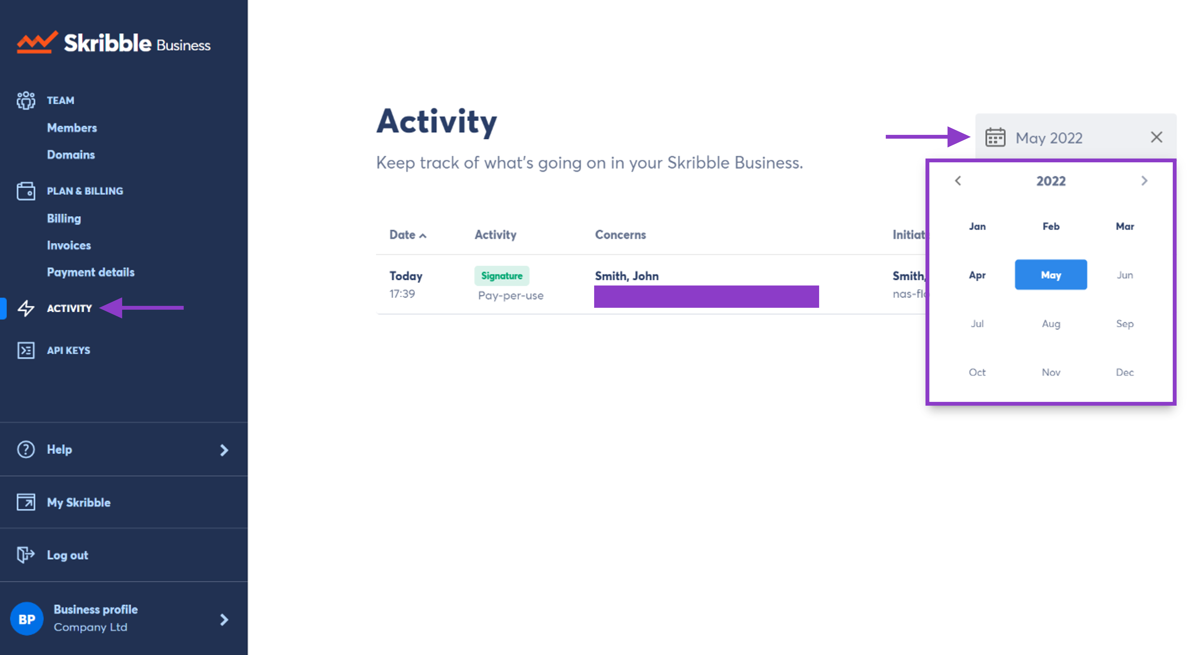This screenshot has height=655, width=1197.
Task: Click the next year arrow in the calendar
Action: (1144, 181)
